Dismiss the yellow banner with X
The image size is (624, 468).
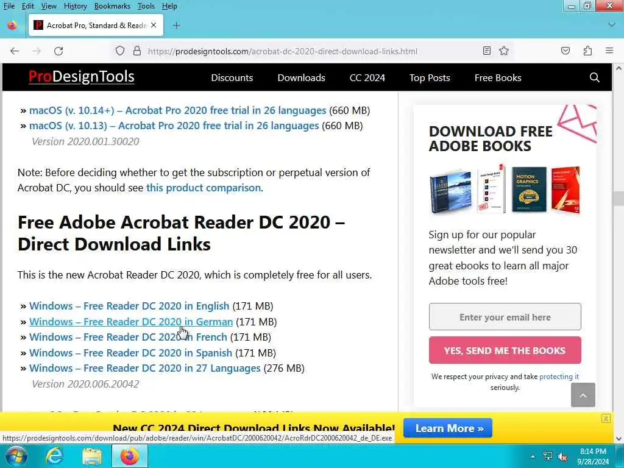coord(606,418)
